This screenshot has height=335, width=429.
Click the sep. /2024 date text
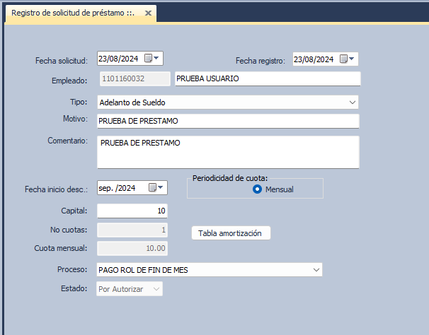(118, 187)
